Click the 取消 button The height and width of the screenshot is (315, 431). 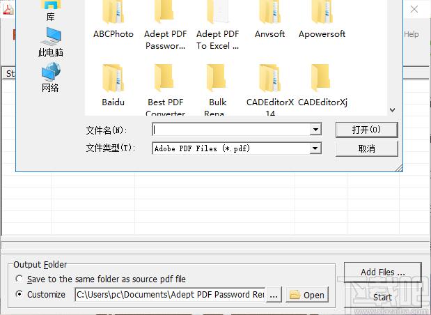click(367, 149)
